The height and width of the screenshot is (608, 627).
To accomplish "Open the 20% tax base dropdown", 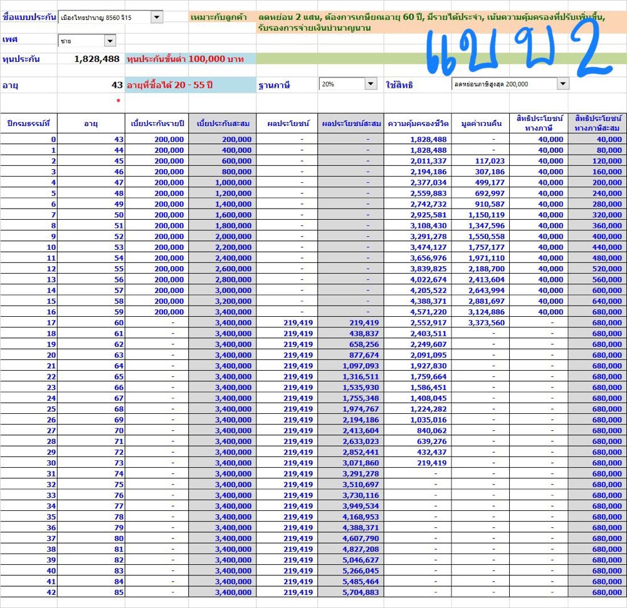I will point(370,84).
